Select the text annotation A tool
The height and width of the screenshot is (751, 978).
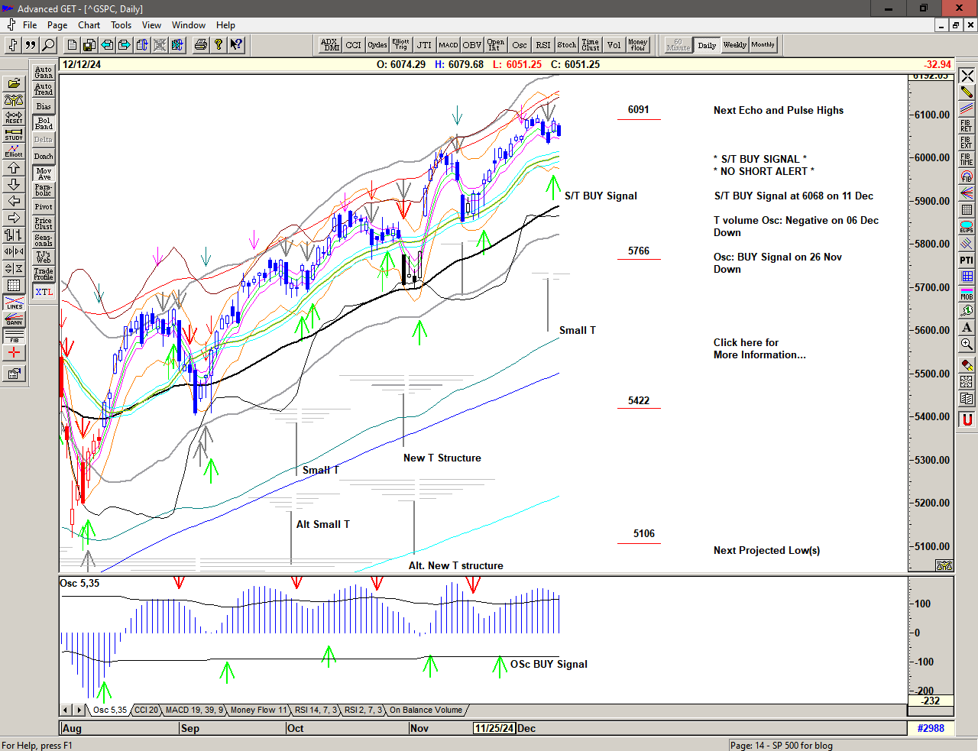[x=967, y=327]
